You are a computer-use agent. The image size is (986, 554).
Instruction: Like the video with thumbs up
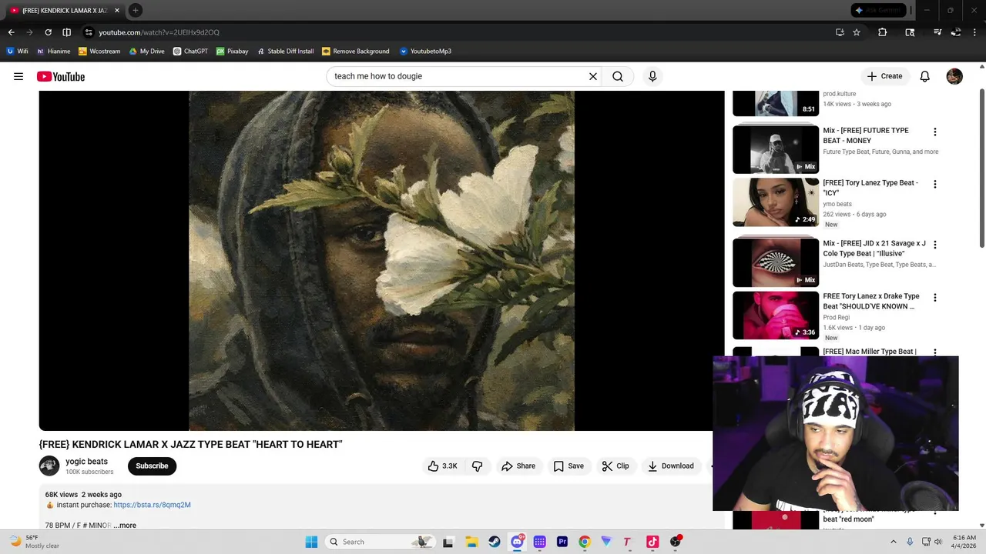click(443, 466)
